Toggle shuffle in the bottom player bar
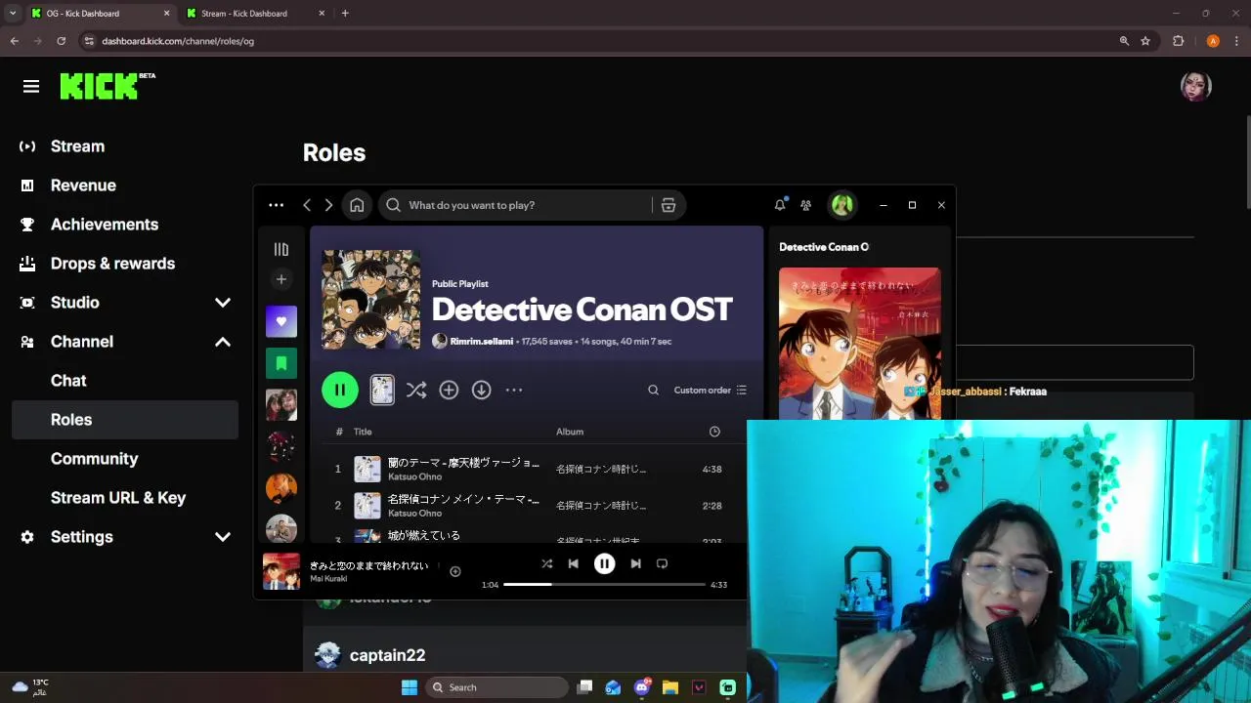 point(547,563)
